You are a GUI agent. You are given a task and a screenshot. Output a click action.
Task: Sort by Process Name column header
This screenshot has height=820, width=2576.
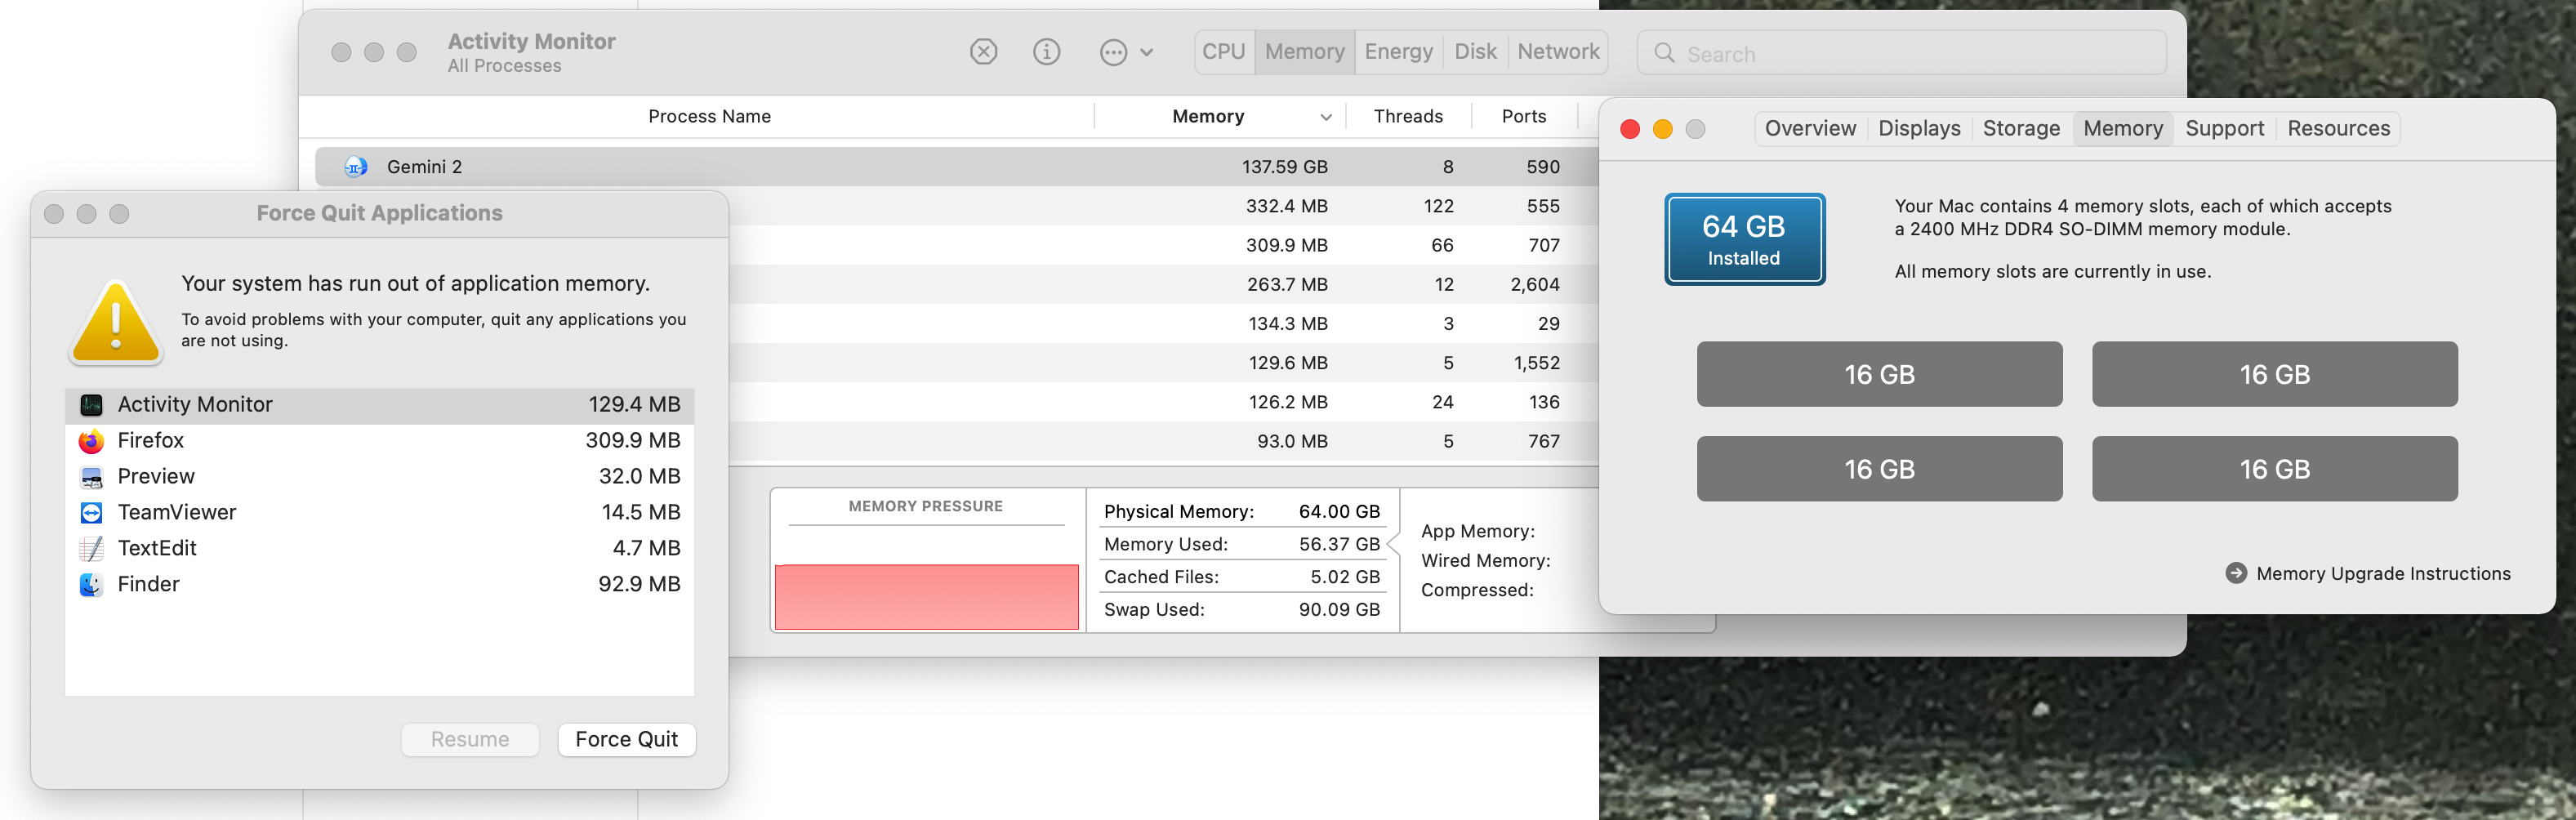pos(709,117)
